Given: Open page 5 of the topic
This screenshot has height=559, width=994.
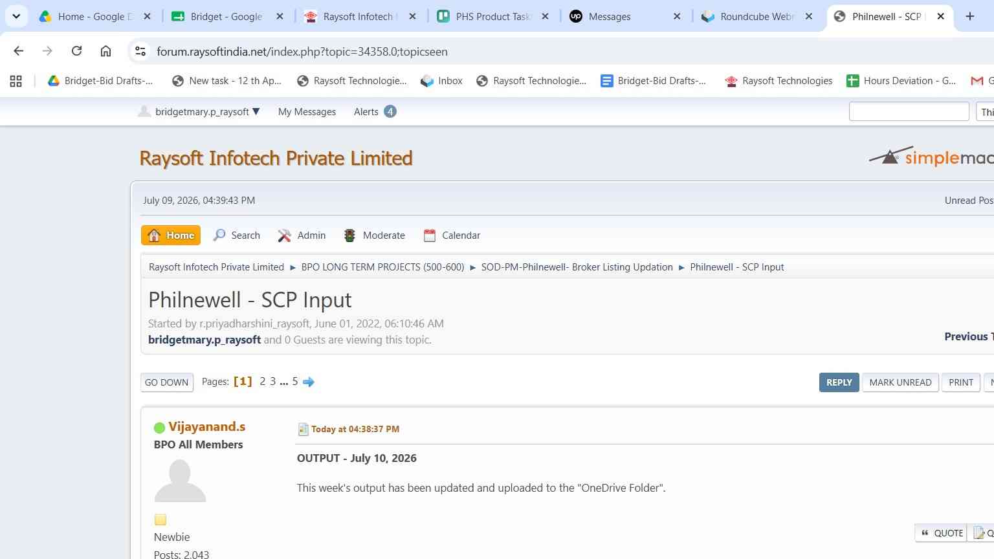Looking at the screenshot, I should (x=295, y=382).
